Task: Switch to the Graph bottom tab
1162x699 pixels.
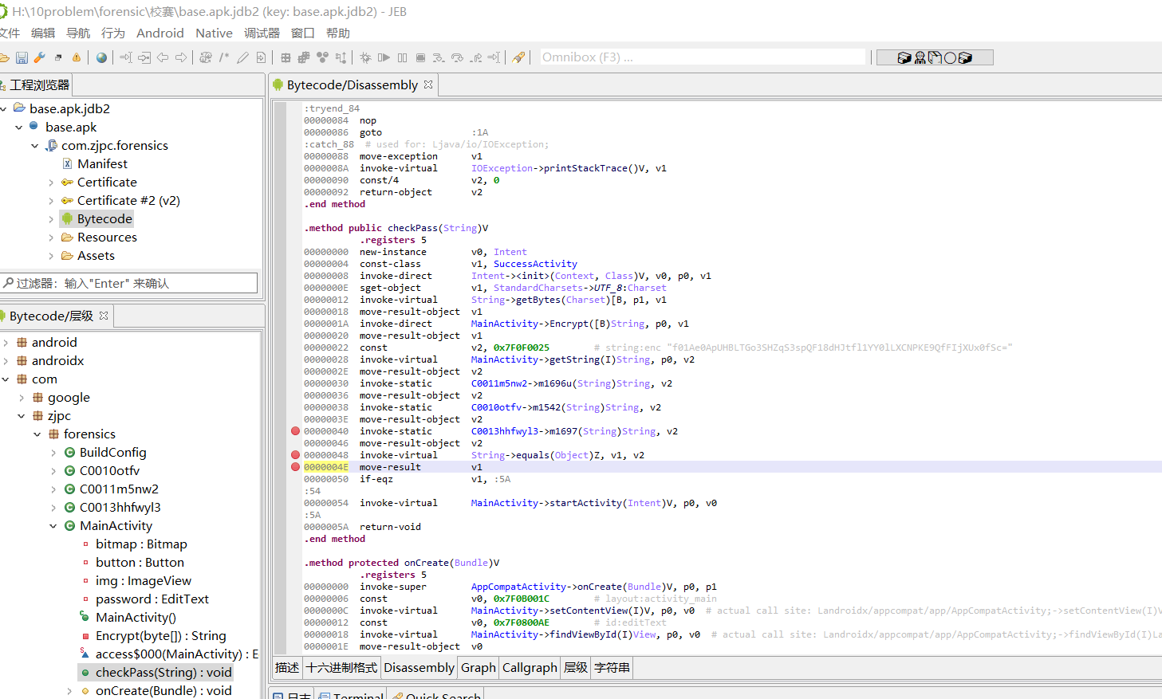Action: point(479,668)
